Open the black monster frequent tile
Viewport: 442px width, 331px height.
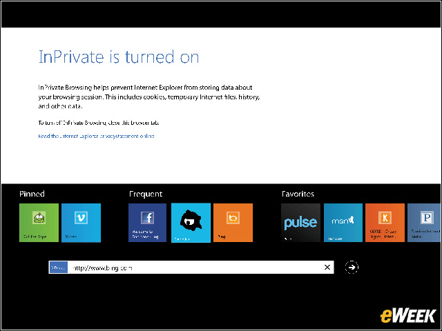click(191, 223)
